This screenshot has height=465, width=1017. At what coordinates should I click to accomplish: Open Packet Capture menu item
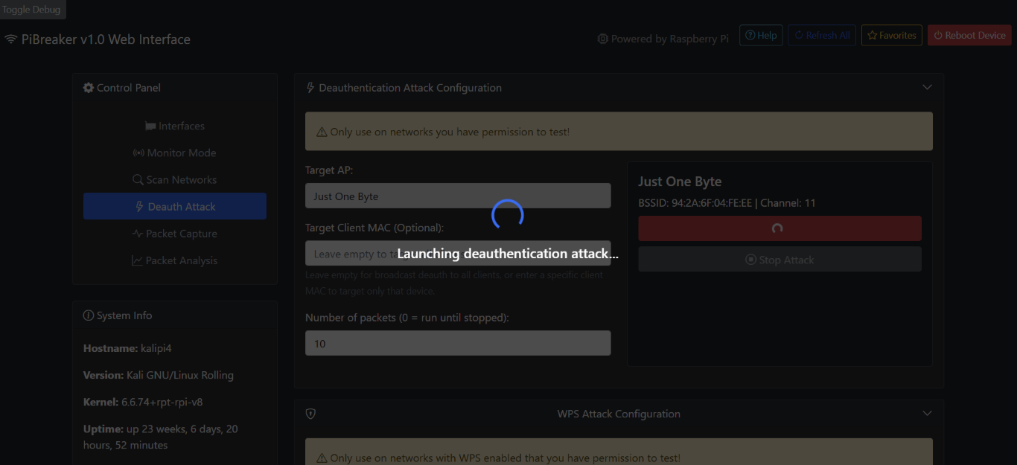(x=175, y=233)
